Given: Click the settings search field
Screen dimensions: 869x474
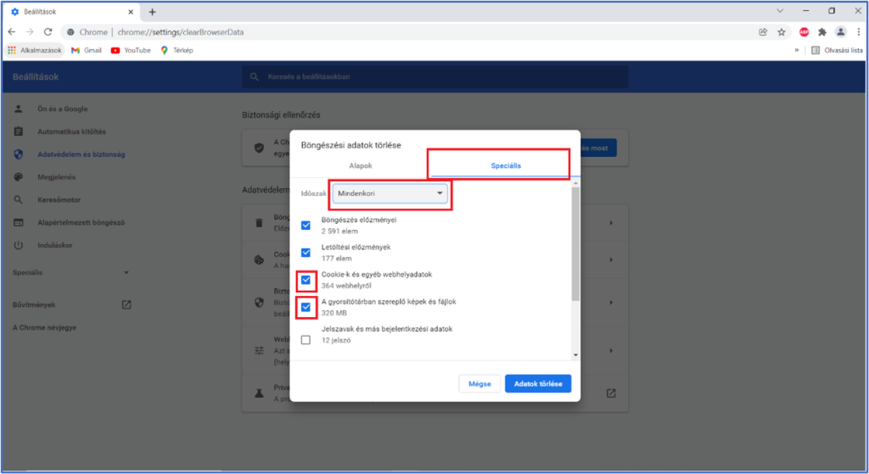Looking at the screenshot, I should 434,77.
